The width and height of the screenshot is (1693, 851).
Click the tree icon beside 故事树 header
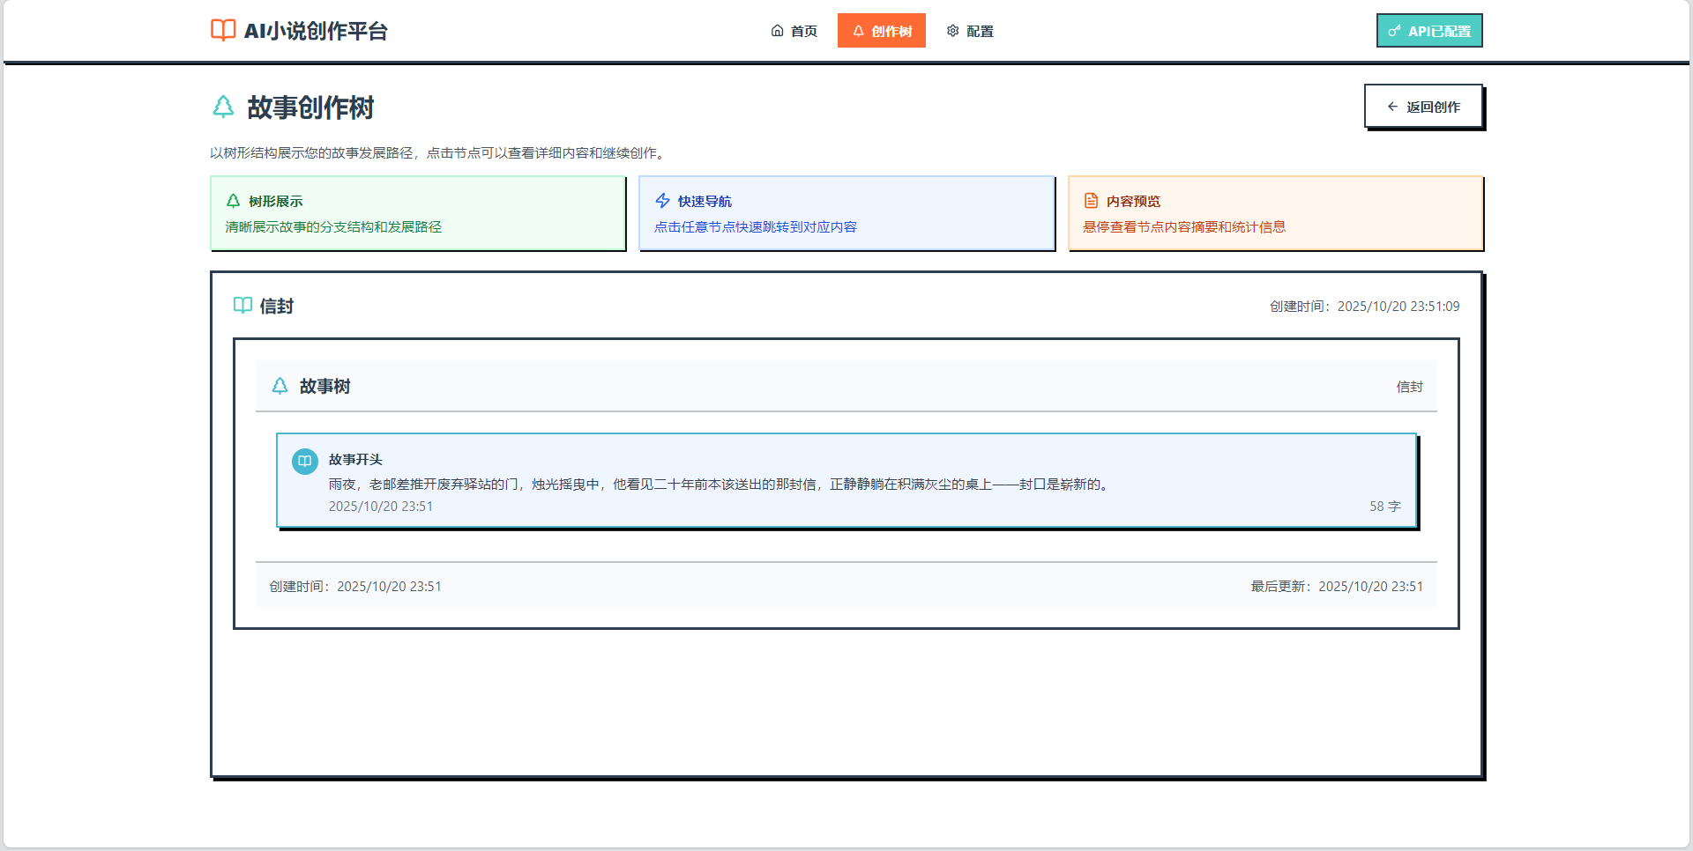(280, 386)
